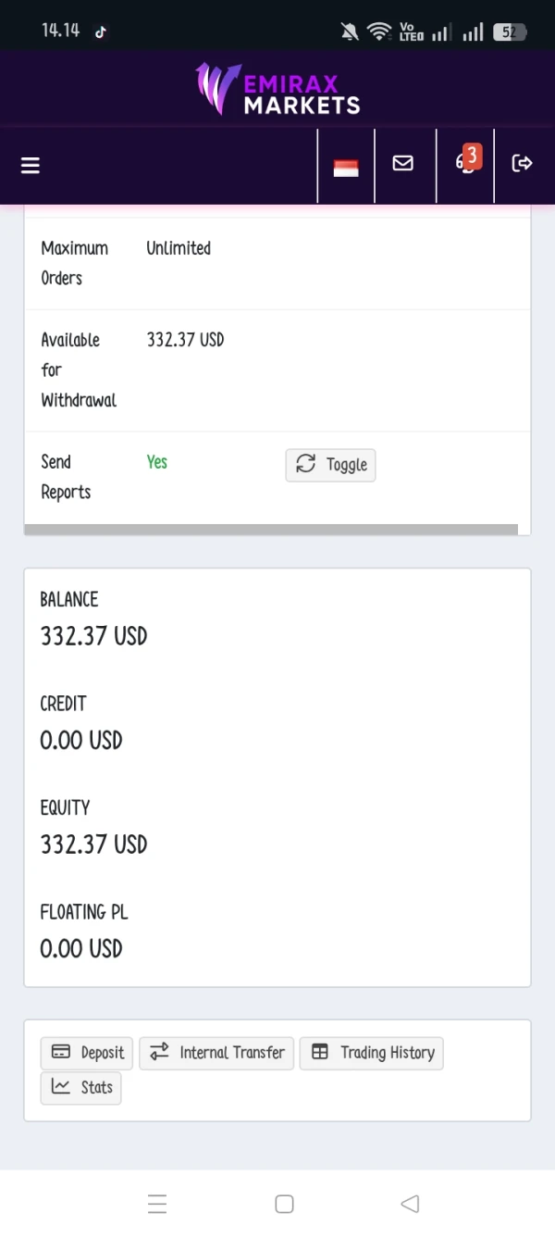Click the Emirax Markets logo

[277, 88]
